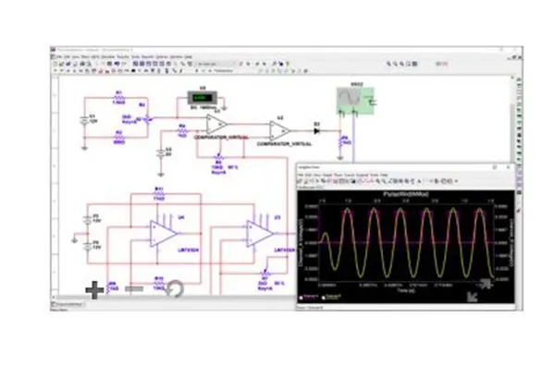Select potentiometer R3 with Key=A label

148,120
